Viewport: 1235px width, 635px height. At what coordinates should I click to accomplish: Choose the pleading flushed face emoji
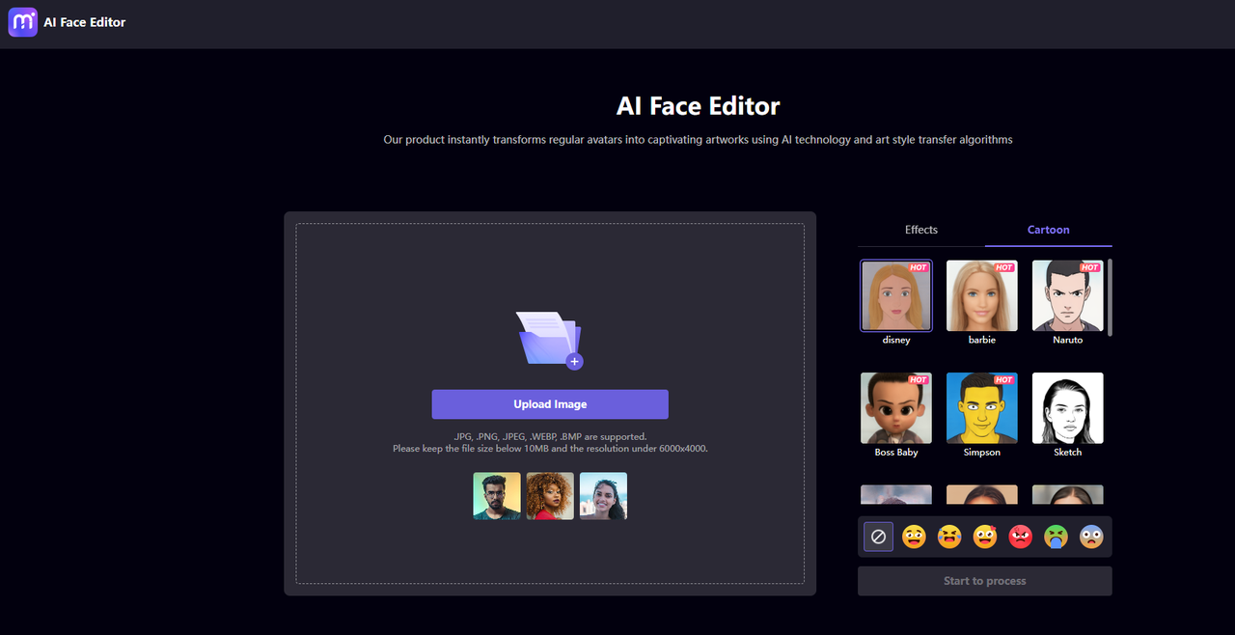tap(985, 537)
